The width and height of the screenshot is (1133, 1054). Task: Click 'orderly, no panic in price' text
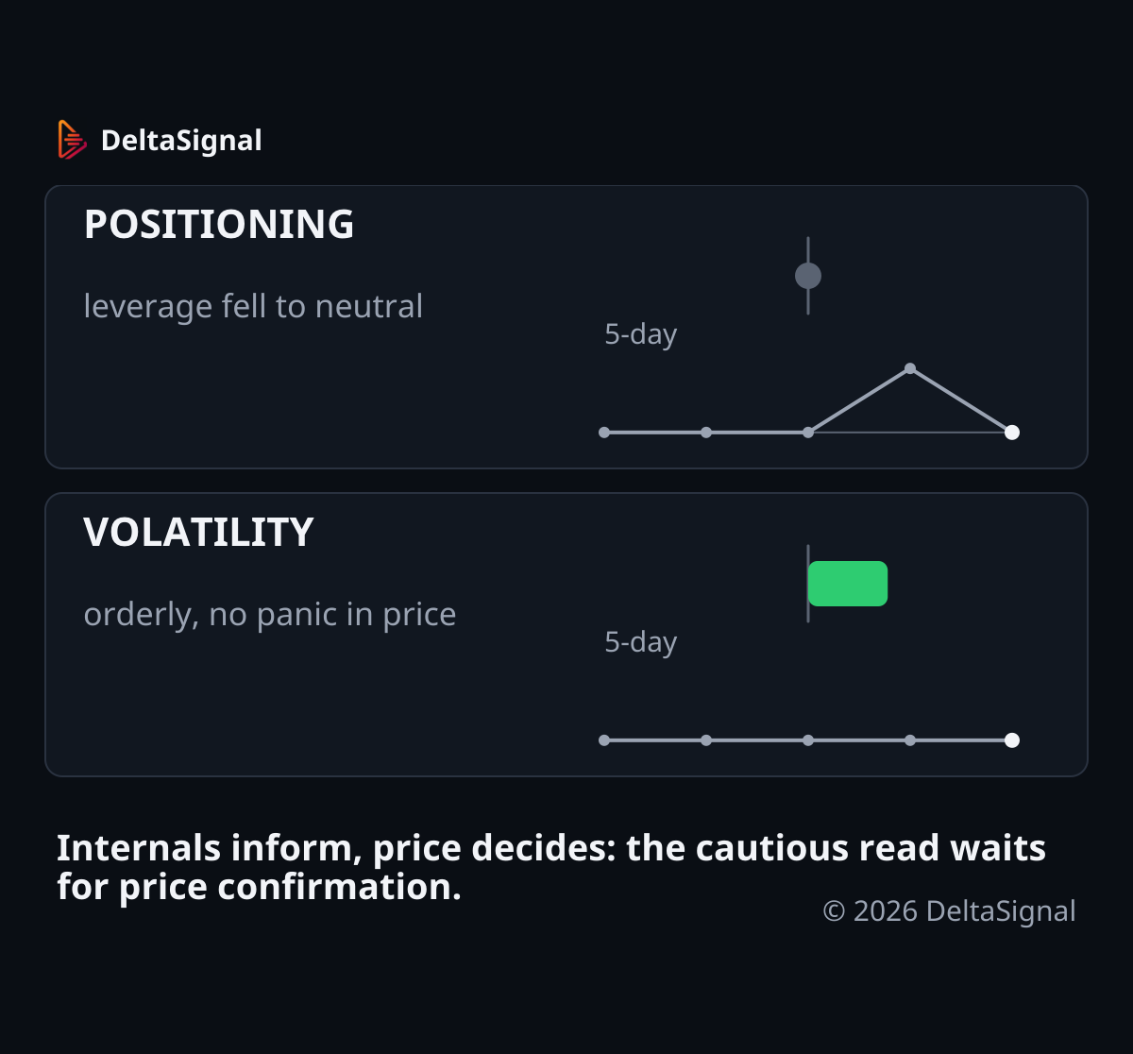270,614
